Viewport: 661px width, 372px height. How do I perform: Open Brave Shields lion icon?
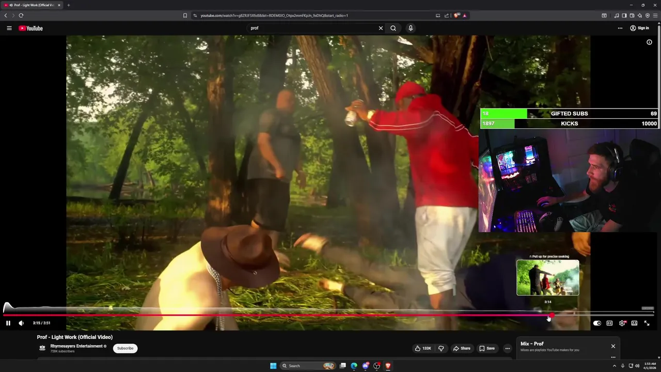(457, 16)
